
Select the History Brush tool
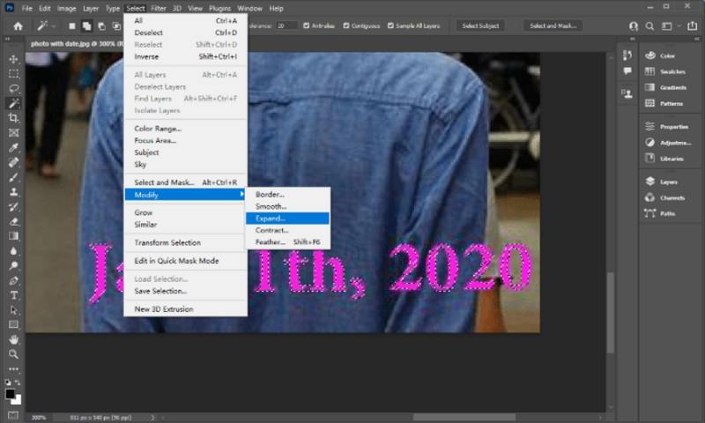(x=13, y=207)
